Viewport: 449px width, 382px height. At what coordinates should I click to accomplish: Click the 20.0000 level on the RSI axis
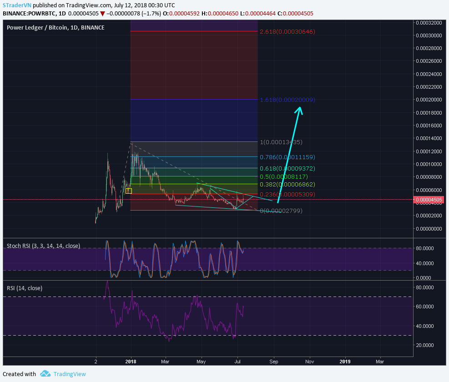pos(424,345)
